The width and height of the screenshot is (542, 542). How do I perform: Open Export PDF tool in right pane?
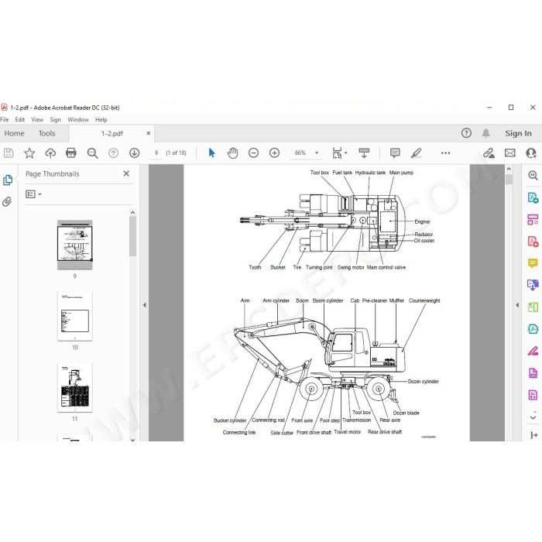(x=533, y=198)
